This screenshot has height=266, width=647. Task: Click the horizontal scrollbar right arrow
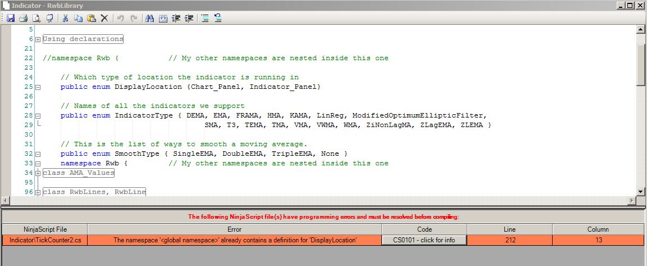632,200
